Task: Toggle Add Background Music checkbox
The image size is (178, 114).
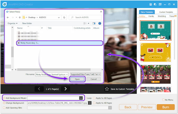Action: 4,98
